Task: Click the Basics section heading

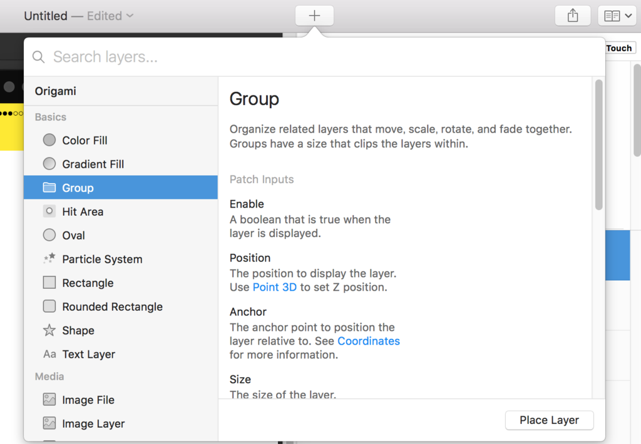Action: (x=51, y=117)
